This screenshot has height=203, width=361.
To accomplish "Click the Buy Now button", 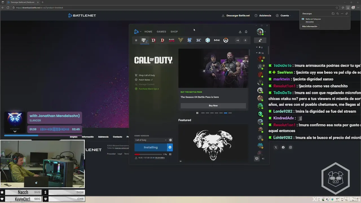I will tap(213, 105).
